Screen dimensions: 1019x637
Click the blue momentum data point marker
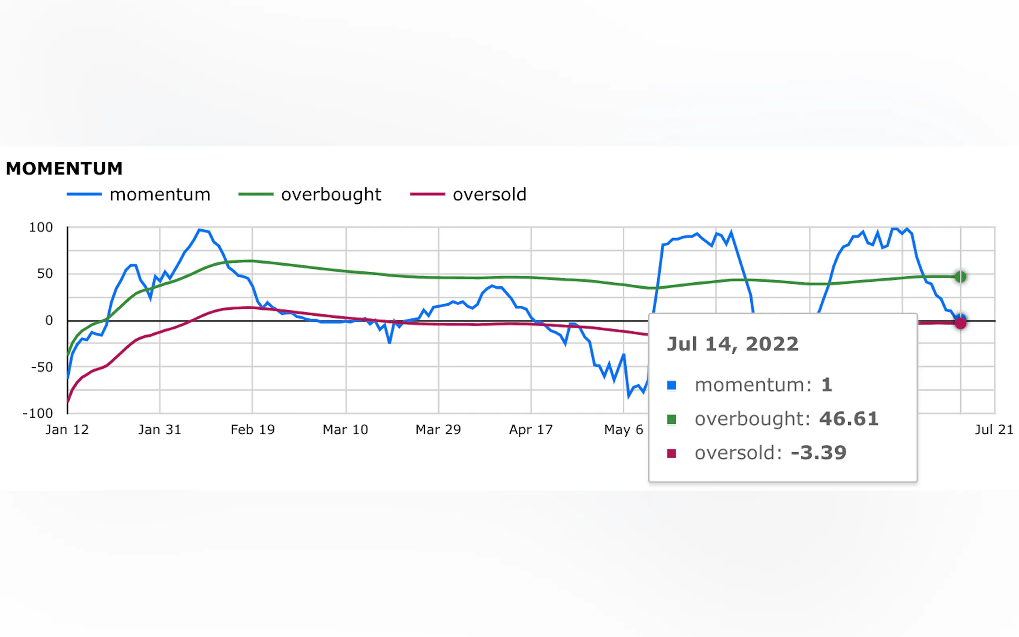(x=960, y=317)
